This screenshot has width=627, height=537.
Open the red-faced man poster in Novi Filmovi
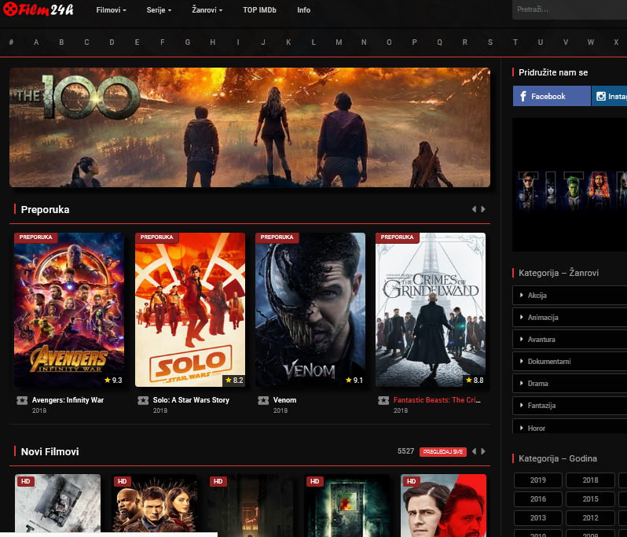pos(443,506)
